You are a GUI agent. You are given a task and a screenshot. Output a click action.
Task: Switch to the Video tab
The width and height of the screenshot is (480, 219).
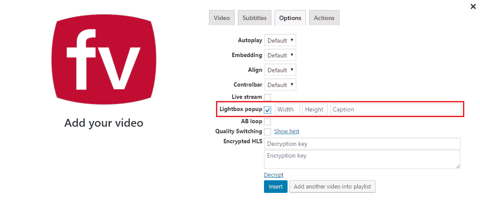tap(222, 18)
